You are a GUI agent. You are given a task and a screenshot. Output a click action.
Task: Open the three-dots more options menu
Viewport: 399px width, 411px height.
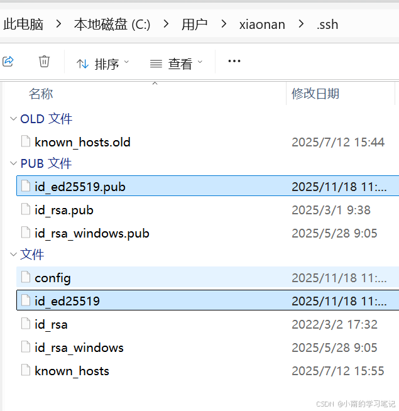click(x=234, y=62)
